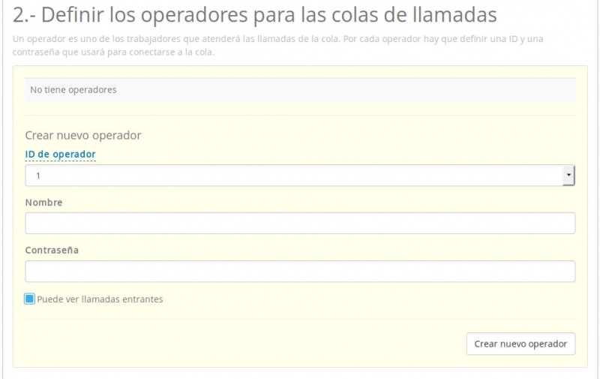This screenshot has height=379, width=600.
Task: Enable Puede ver llamadas entrantes checkbox
Action: click(30, 299)
